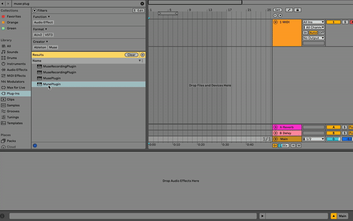This screenshot has width=353, height=221.
Task: Open the Main 1/2 output dropdown
Action: 314,139
